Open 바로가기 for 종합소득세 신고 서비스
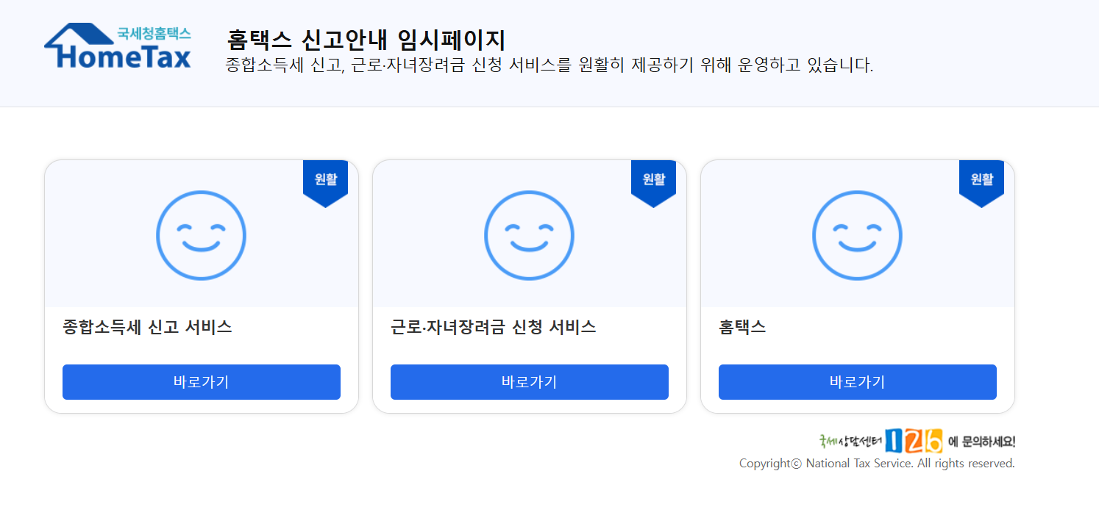The height and width of the screenshot is (507, 1099). click(202, 382)
